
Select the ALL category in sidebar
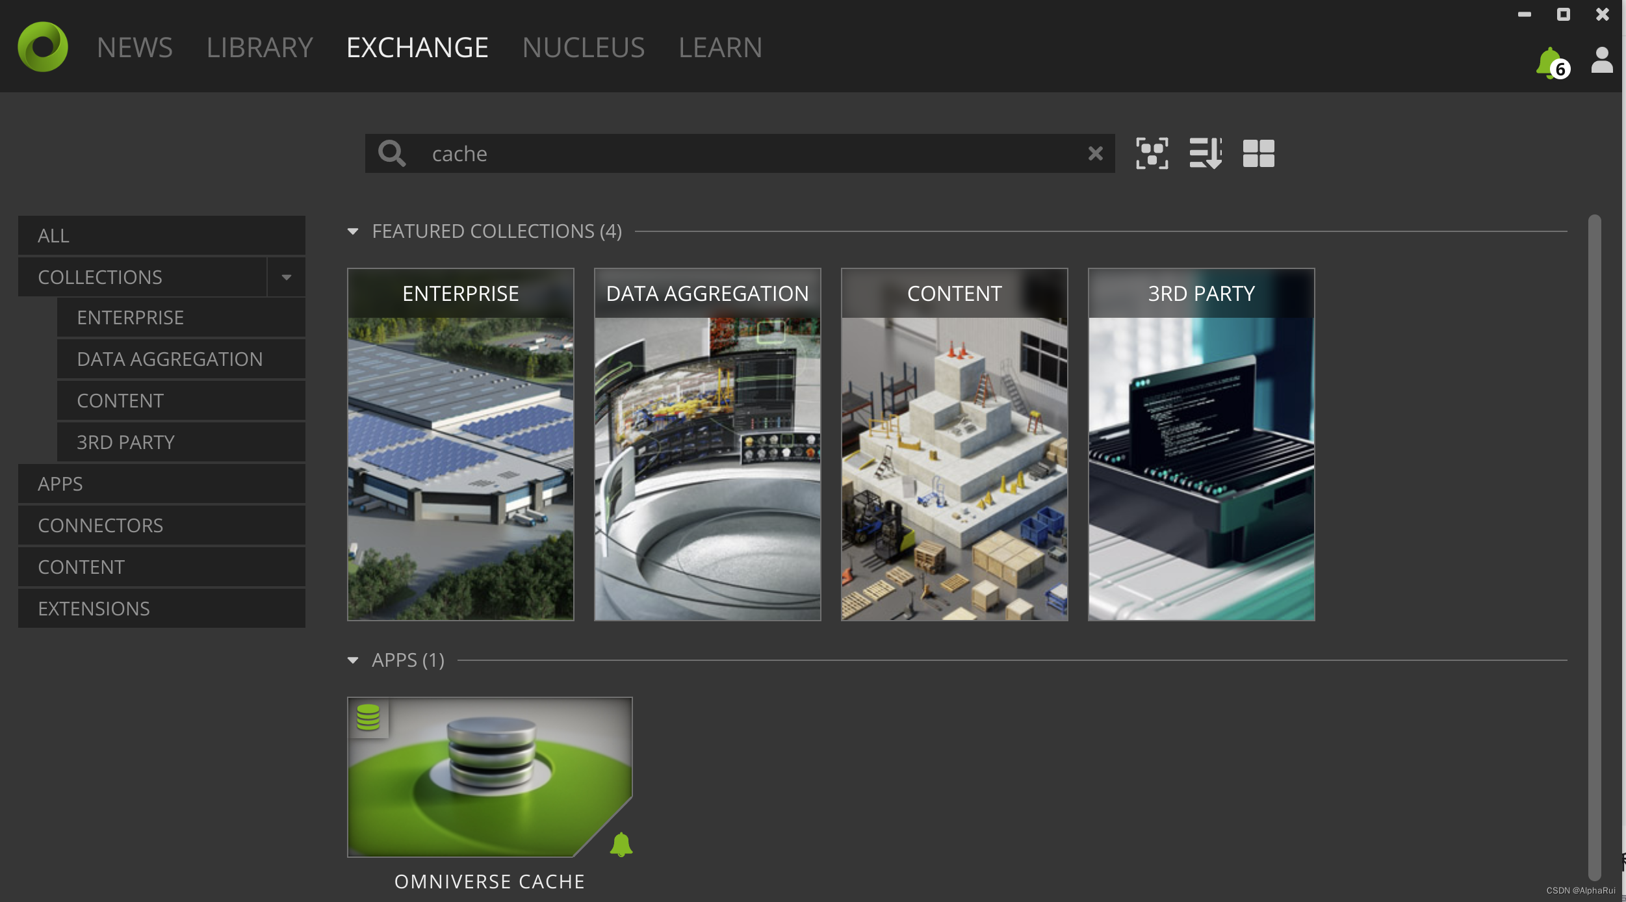tap(162, 235)
